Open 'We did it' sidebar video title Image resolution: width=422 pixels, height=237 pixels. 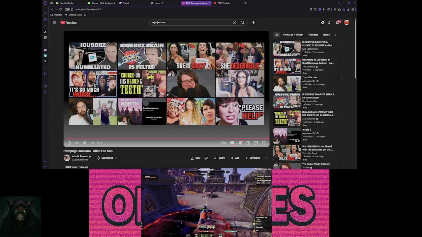click(307, 130)
